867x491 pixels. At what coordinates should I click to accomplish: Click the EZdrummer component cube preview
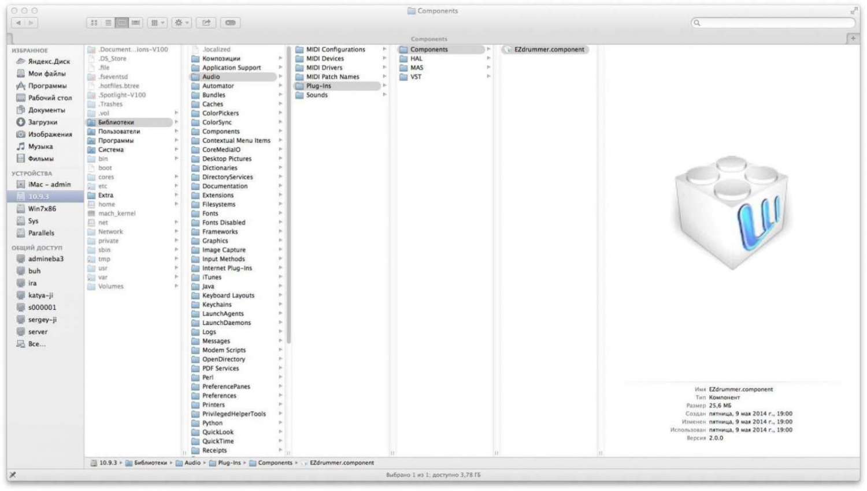[732, 211]
